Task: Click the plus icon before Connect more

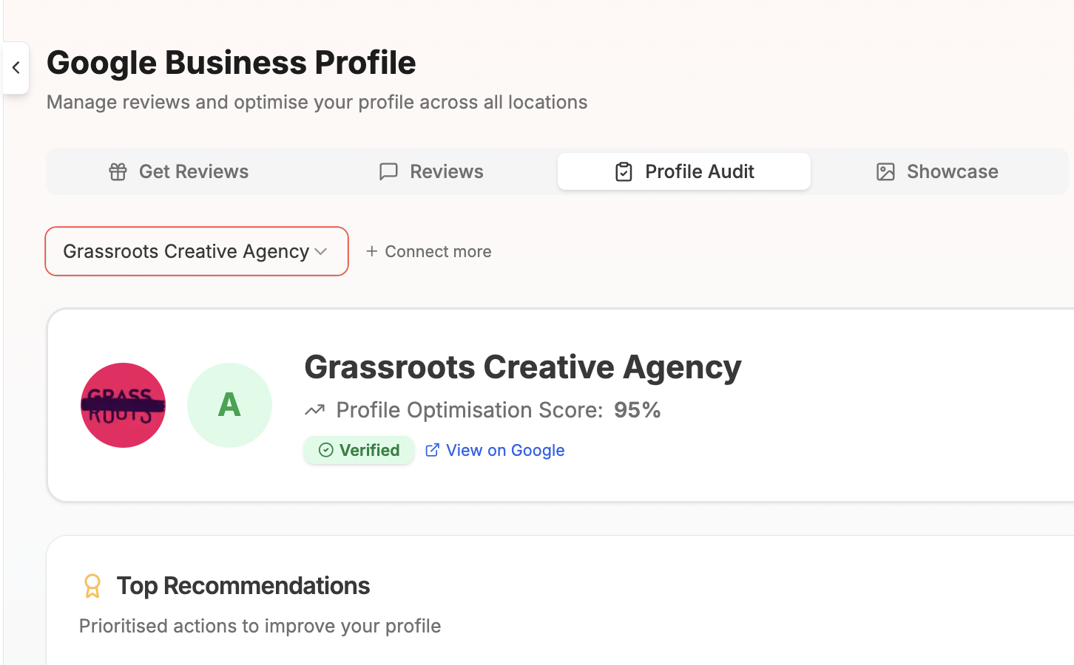Action: [x=372, y=251]
